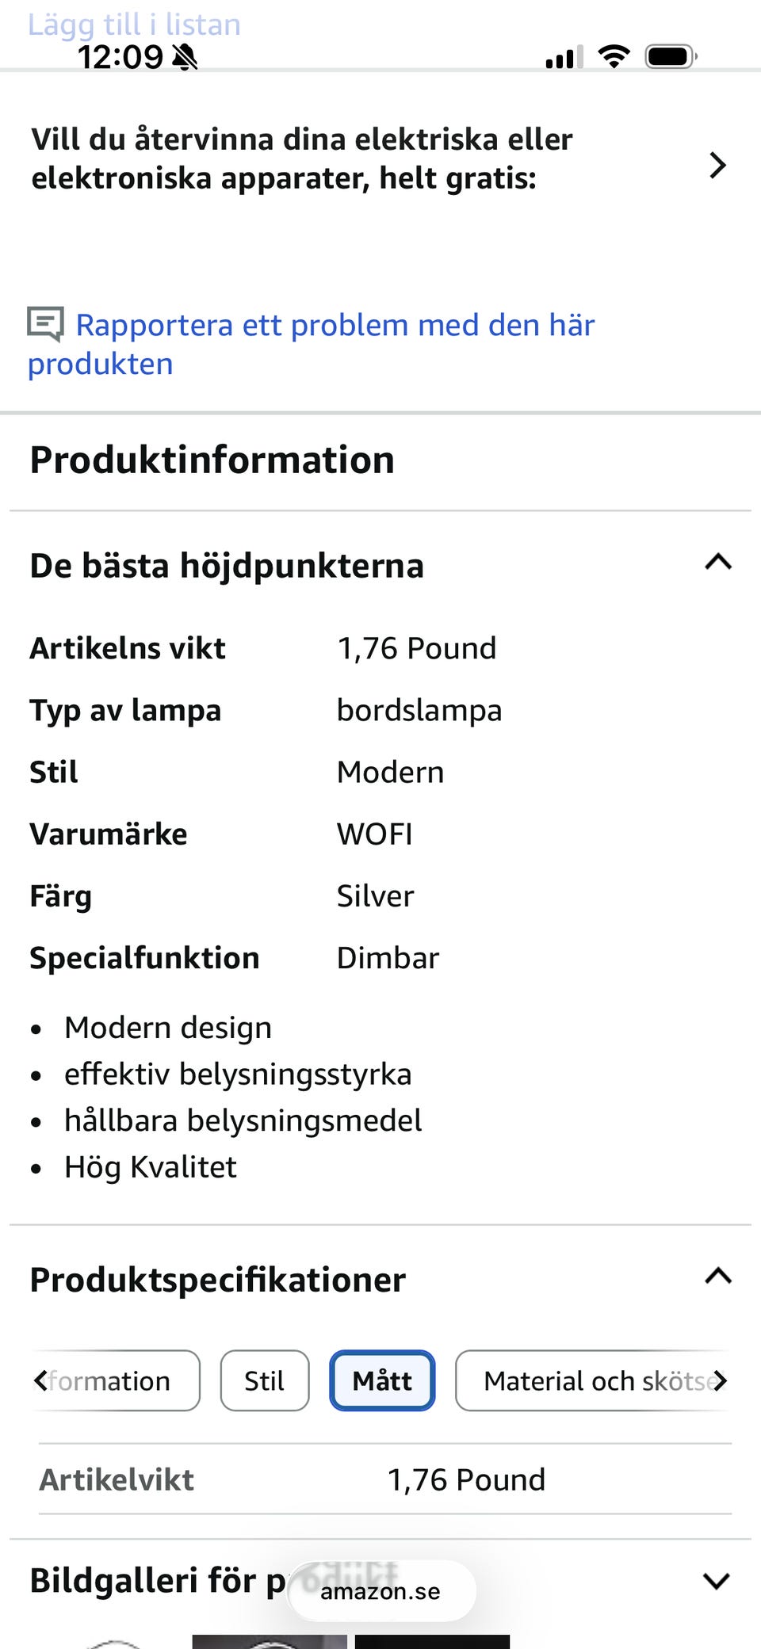
Task: Tap the Lägg till i listan link
Action: (x=135, y=25)
